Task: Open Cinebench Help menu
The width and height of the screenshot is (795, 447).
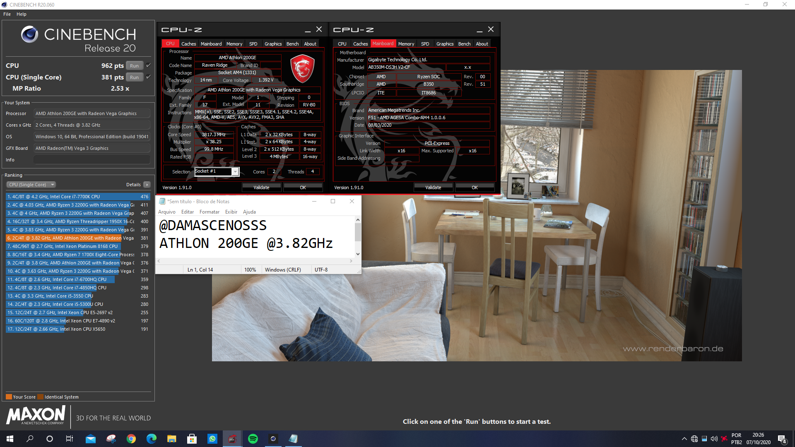Action: tap(22, 14)
